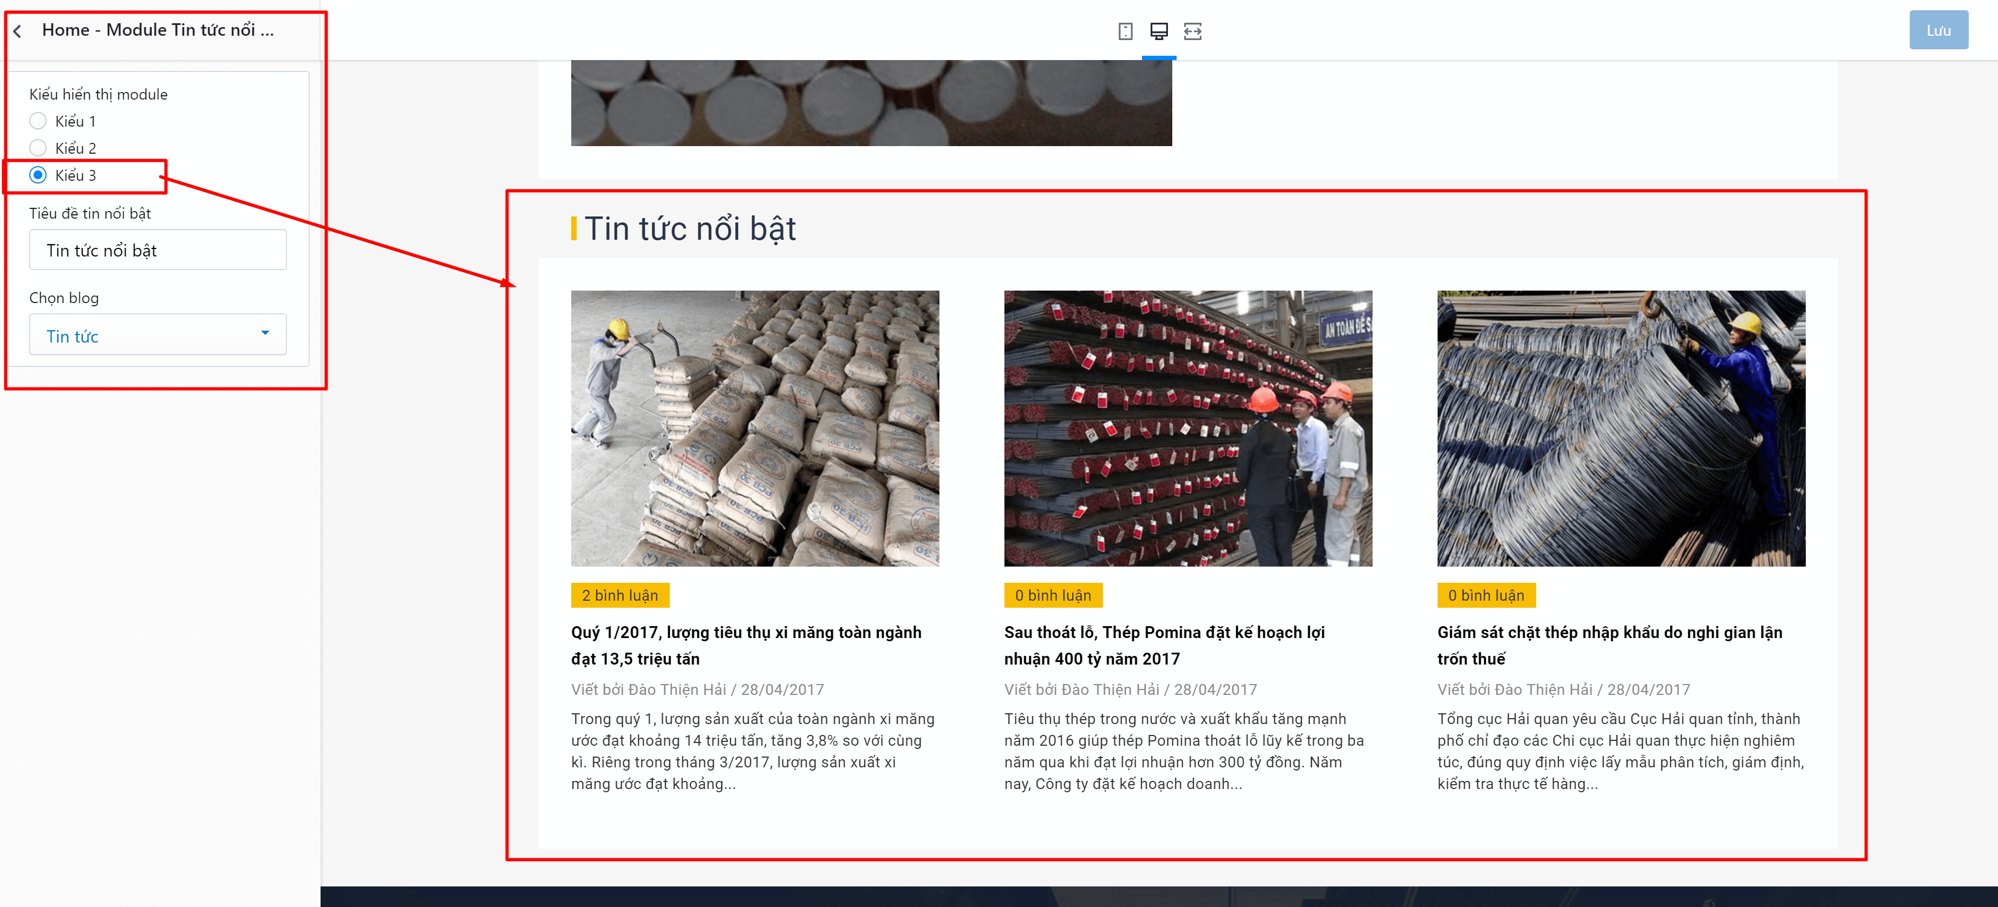Click the Home - Module Tin tức nổi header title
This screenshot has width=1998, height=907.
click(158, 30)
